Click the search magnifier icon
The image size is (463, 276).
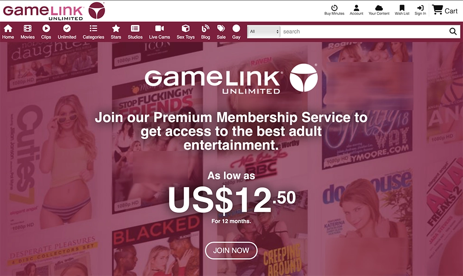tap(453, 31)
